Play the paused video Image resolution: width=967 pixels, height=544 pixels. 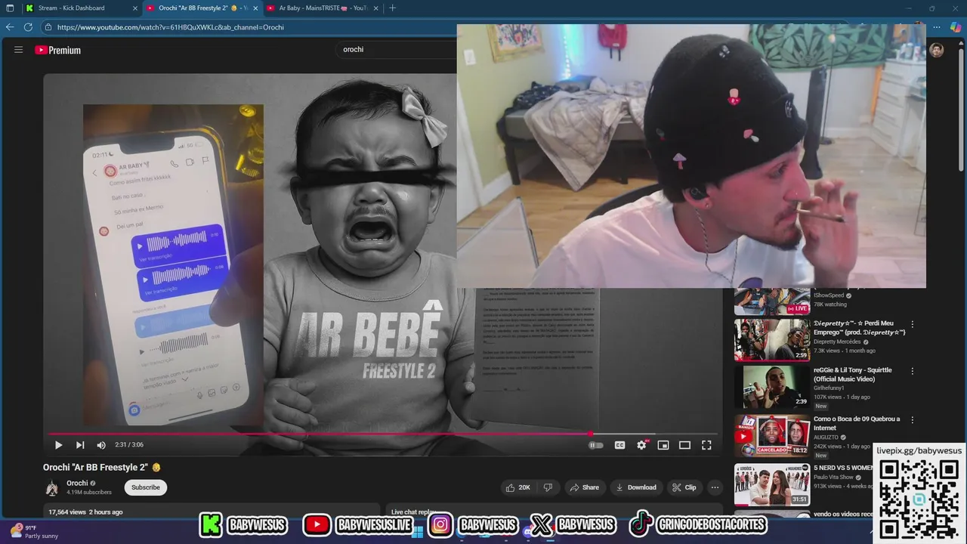[x=58, y=445]
